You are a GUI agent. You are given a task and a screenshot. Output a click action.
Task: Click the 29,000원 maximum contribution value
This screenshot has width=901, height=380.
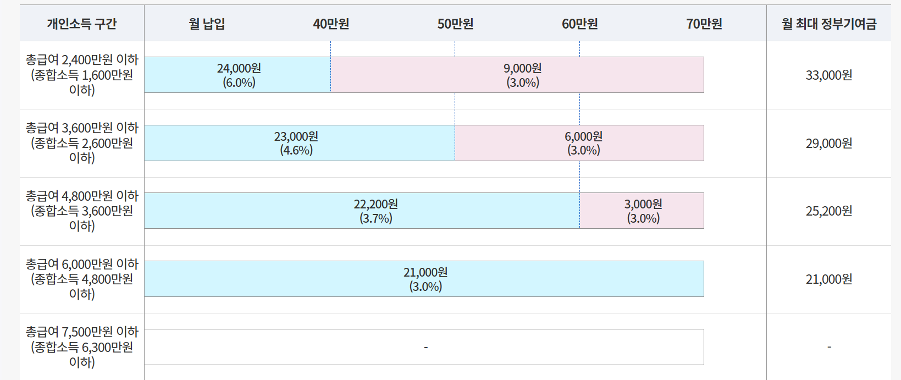click(829, 144)
